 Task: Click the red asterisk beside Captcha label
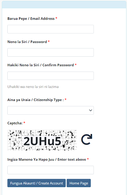tap(24, 123)
